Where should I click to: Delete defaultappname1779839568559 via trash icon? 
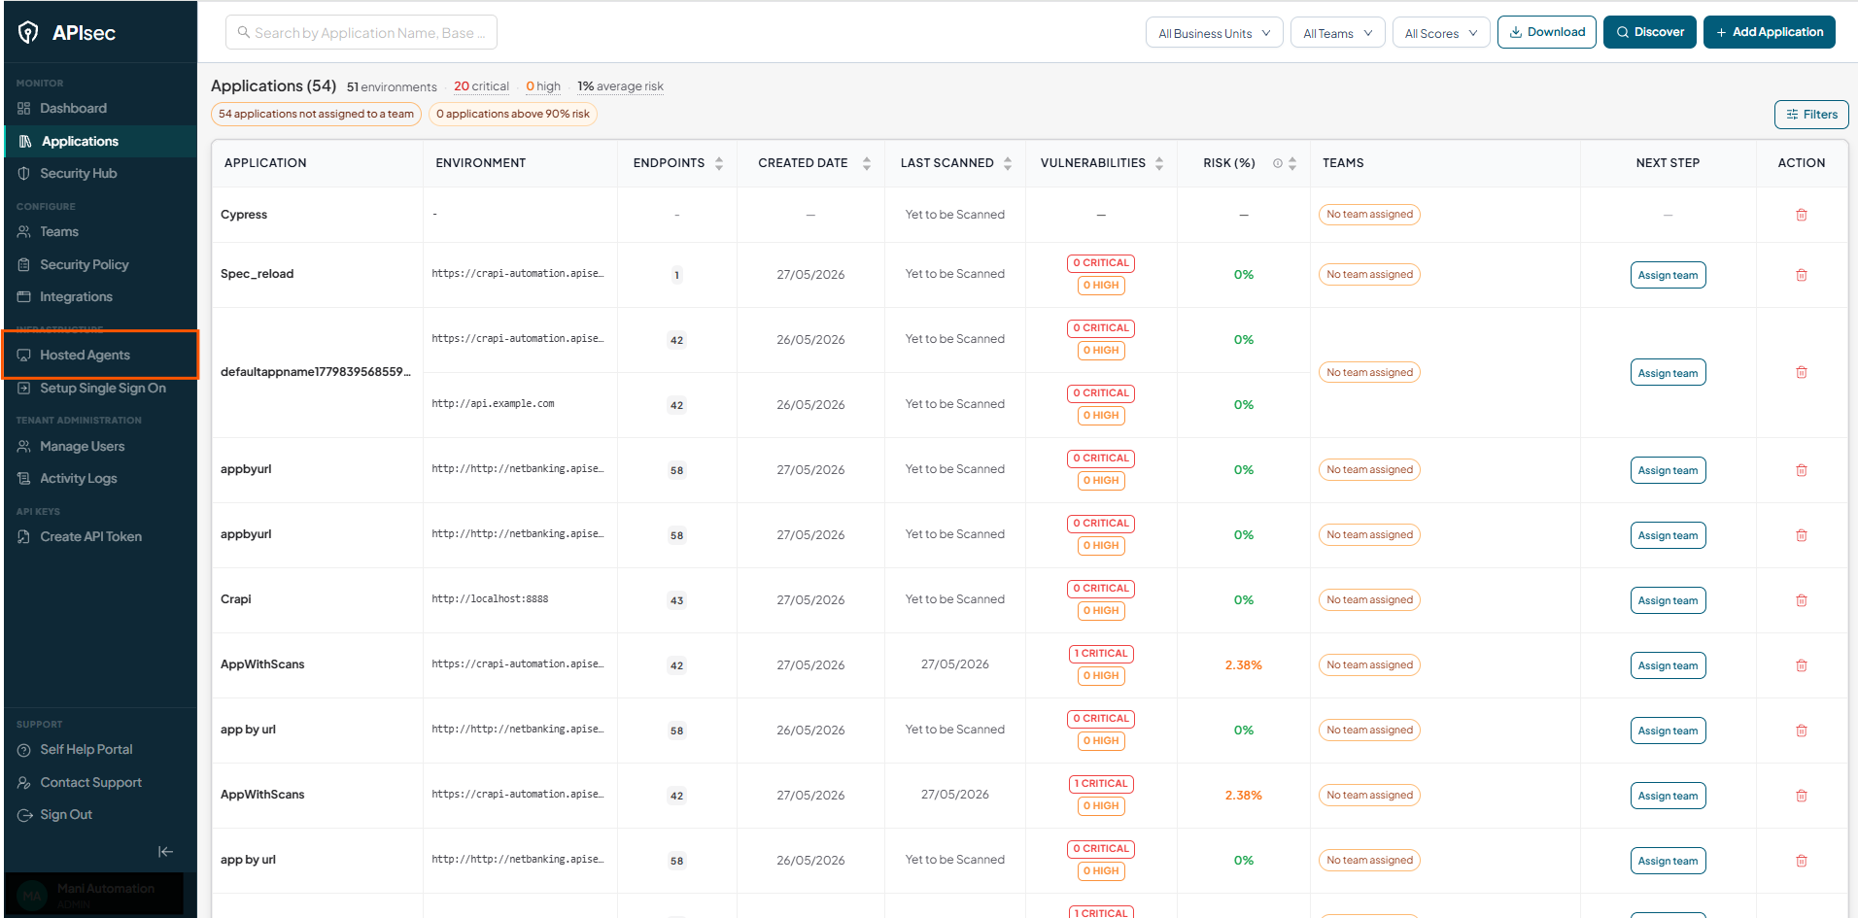(1802, 372)
